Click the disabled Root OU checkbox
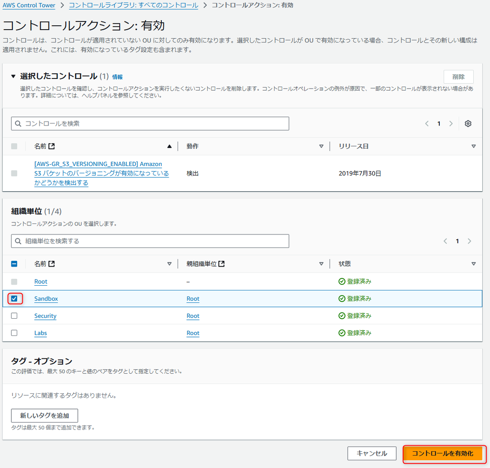Image resolution: width=490 pixels, height=468 pixels. 14,282
